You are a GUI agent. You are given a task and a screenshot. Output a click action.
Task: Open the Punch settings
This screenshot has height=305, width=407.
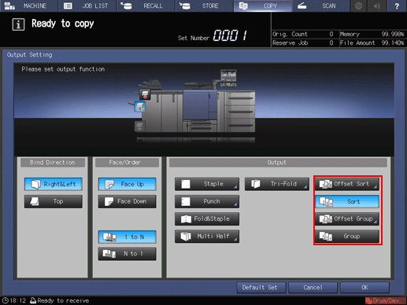(207, 201)
